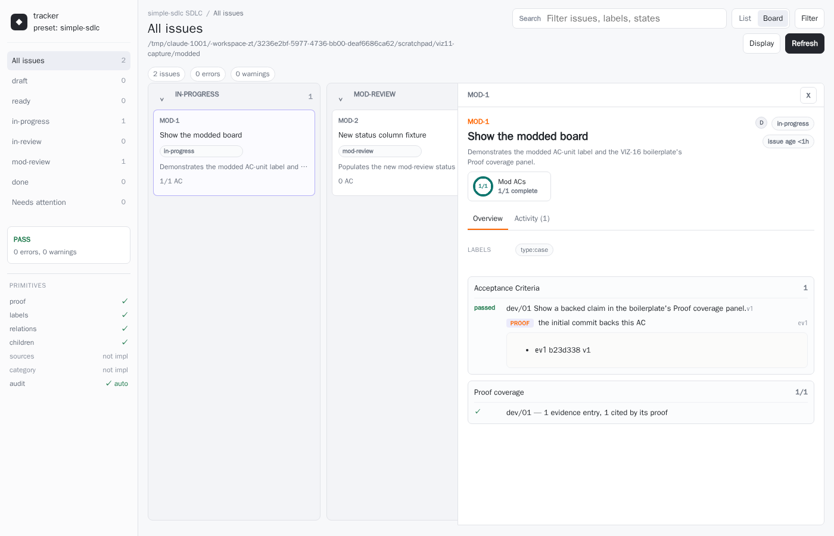Click the type:case label chip
The width and height of the screenshot is (834, 536).
click(534, 250)
